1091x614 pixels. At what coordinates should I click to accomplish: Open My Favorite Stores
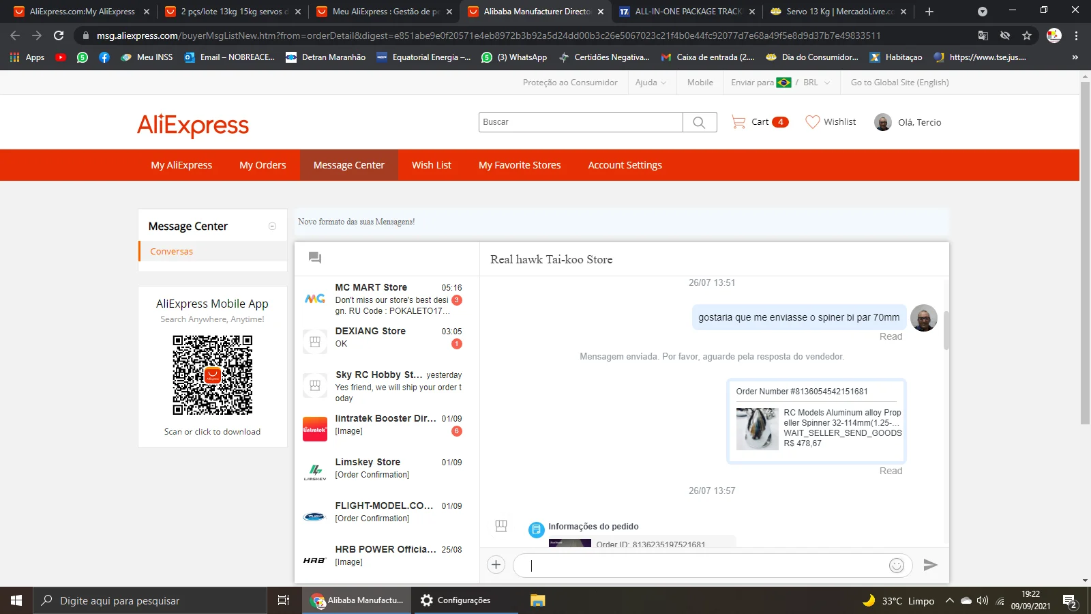pyautogui.click(x=520, y=165)
